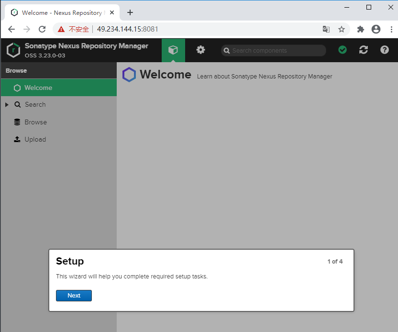
Task: Bookmark this page with star icon
Action: 342,29
